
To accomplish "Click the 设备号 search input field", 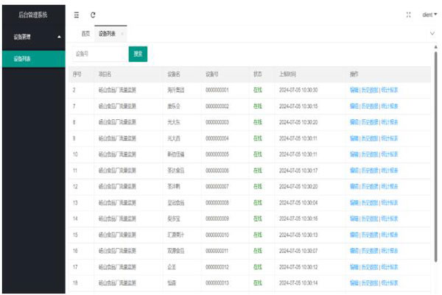I will [x=97, y=54].
